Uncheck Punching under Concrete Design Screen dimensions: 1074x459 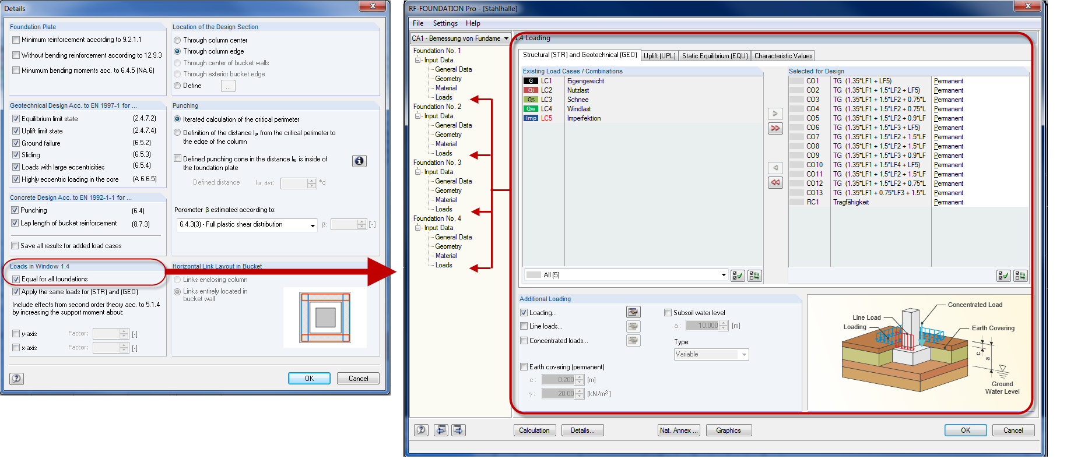tap(15, 210)
